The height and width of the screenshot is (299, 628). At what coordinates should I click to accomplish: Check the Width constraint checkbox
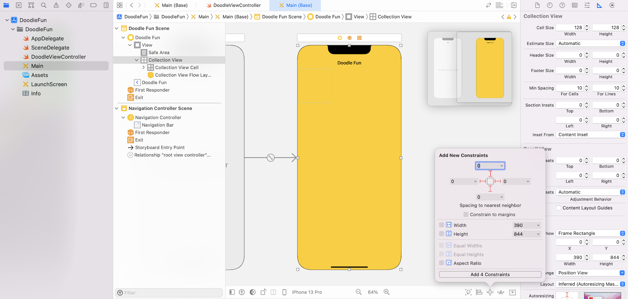442,225
